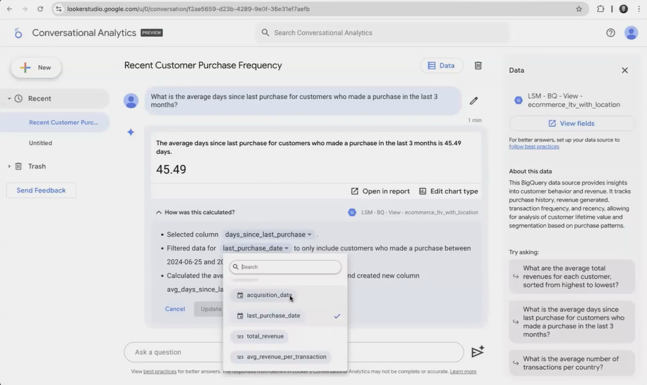Open last_purchase_date filter dropdown
This screenshot has height=385, width=647.
point(255,248)
